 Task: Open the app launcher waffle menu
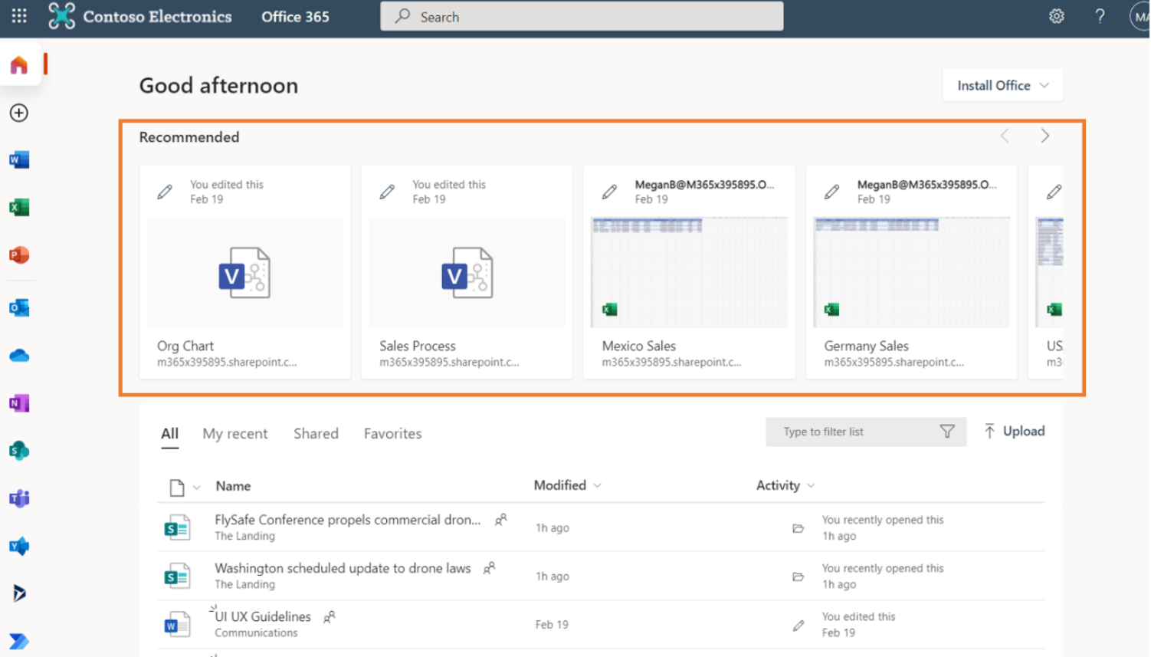click(x=18, y=16)
